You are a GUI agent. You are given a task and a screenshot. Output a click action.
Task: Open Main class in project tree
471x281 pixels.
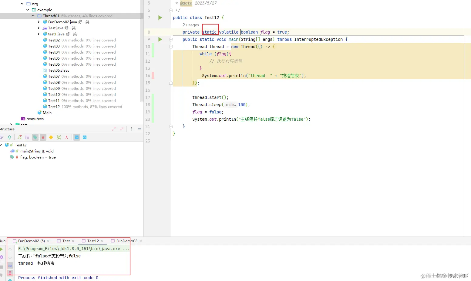[47, 113]
